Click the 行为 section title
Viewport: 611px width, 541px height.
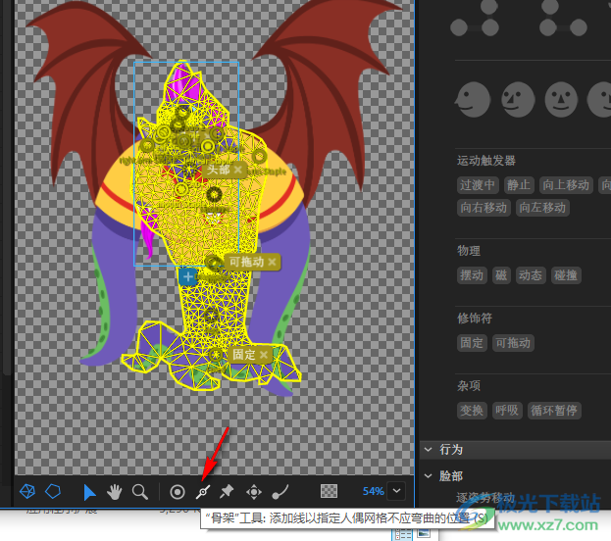tap(451, 450)
